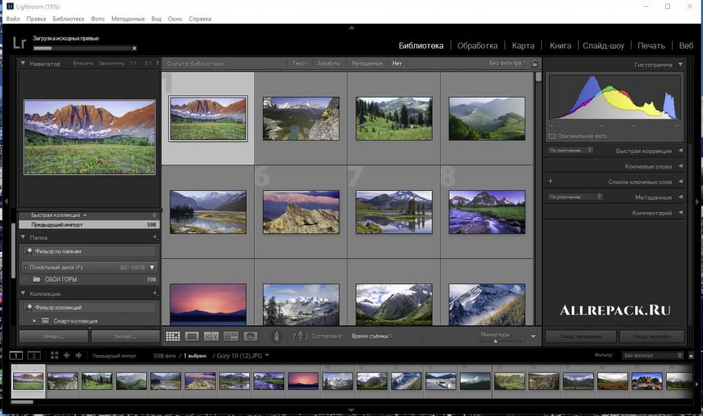Screen dimensions: 703x416
Task: Cancel preview loading with the X icon
Action: pyautogui.click(x=134, y=48)
